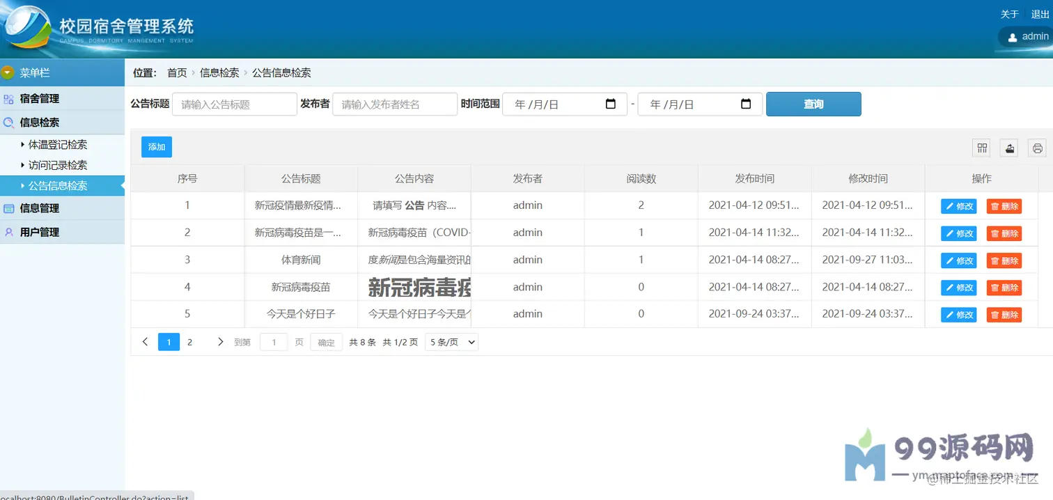
Task: Click the 退出 logout link
Action: pos(1040,14)
